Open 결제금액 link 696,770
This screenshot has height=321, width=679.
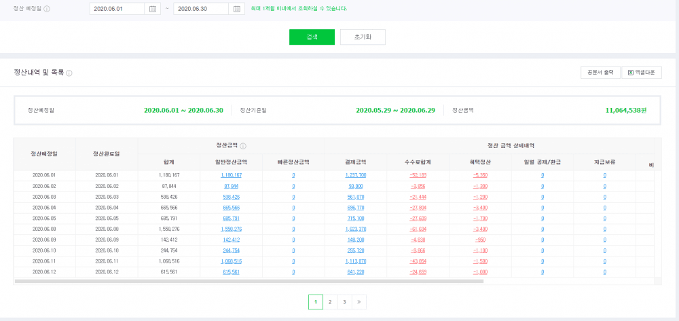[x=356, y=208]
